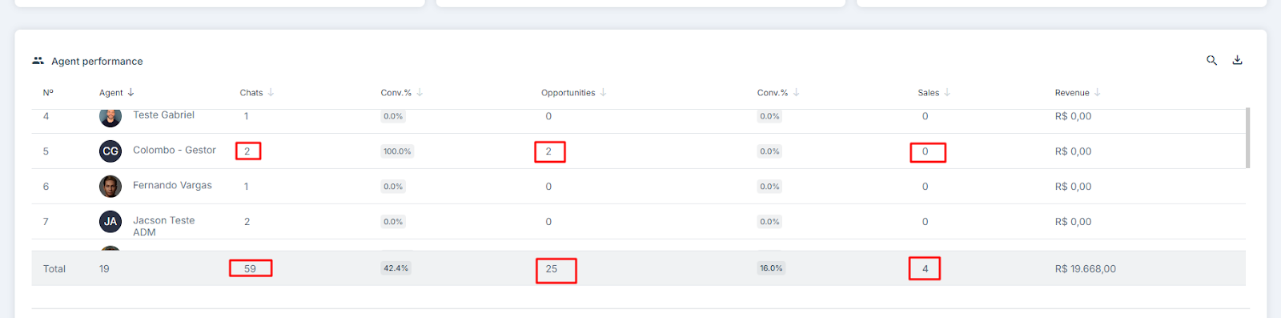The image size is (1281, 318).
Task: Download the Agent performance table
Action: 1237,60
